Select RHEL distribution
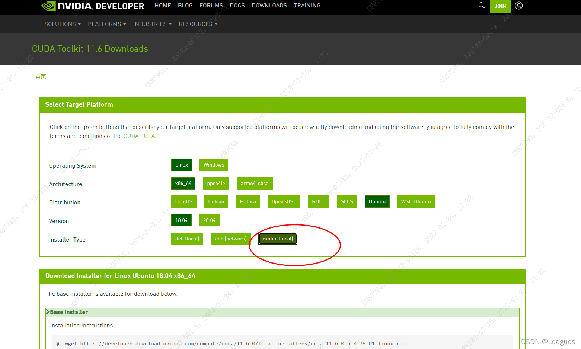581x349 pixels. 319,201
